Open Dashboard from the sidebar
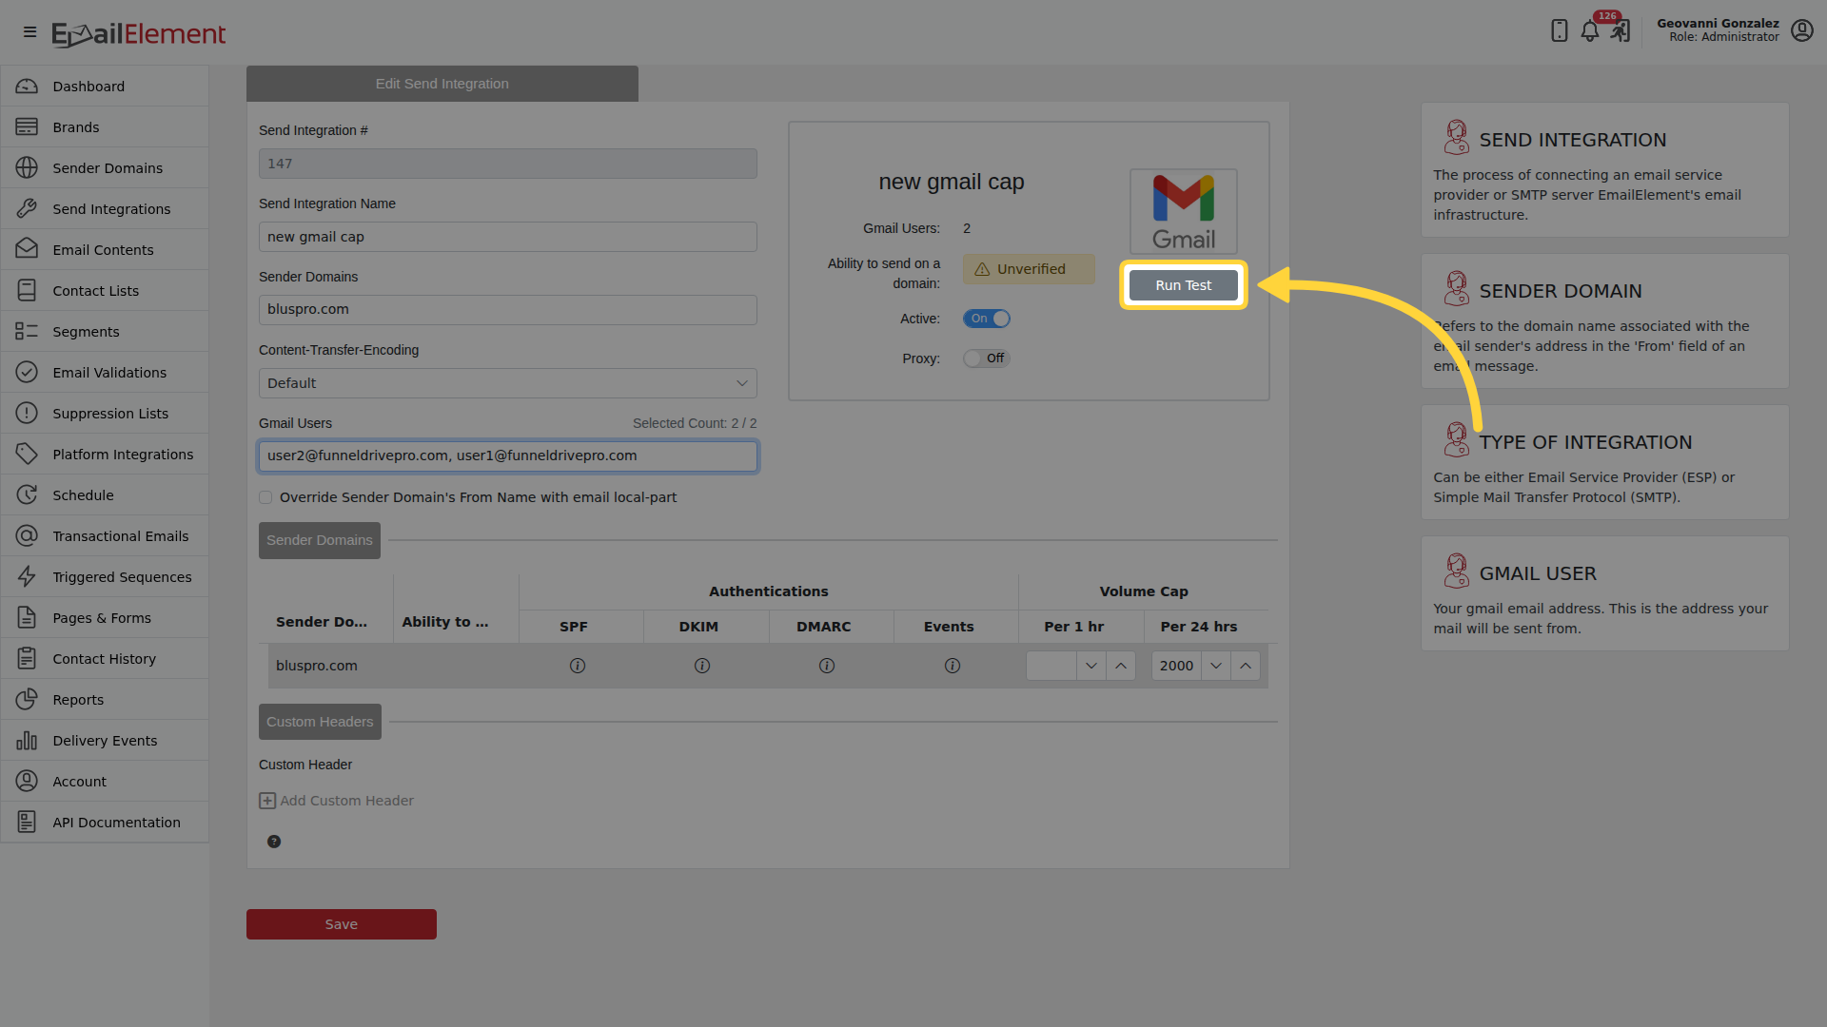 105,87
